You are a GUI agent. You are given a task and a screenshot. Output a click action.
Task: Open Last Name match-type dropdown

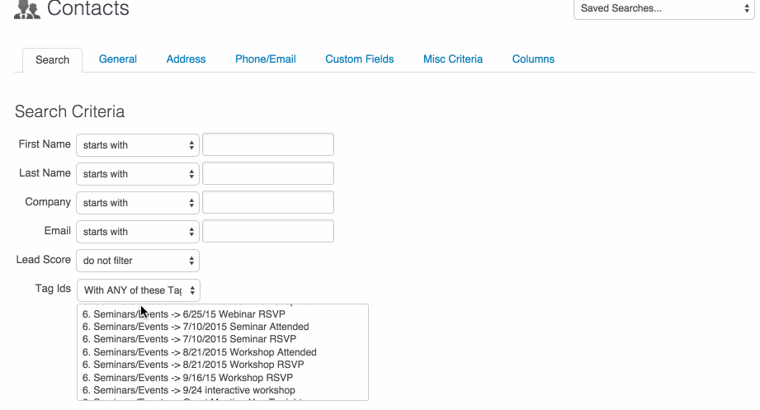tap(138, 173)
